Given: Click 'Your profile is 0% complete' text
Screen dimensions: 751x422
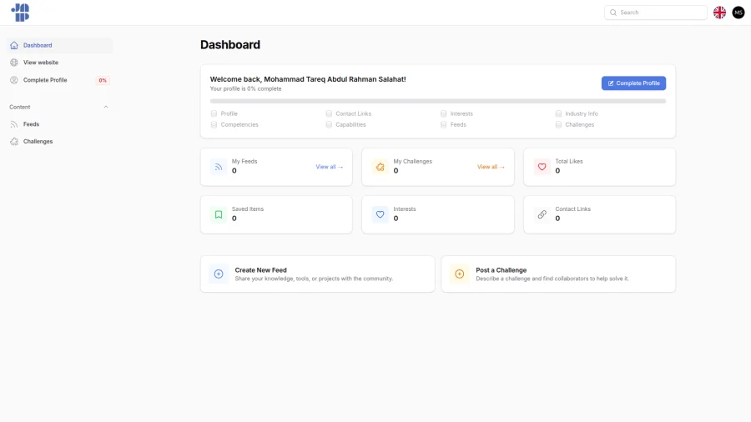Looking at the screenshot, I should tap(245, 89).
